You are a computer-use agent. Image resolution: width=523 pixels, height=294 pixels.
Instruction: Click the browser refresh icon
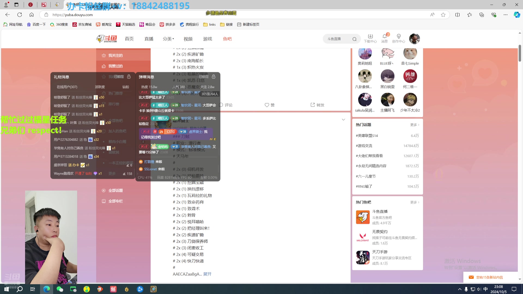[x=20, y=15]
